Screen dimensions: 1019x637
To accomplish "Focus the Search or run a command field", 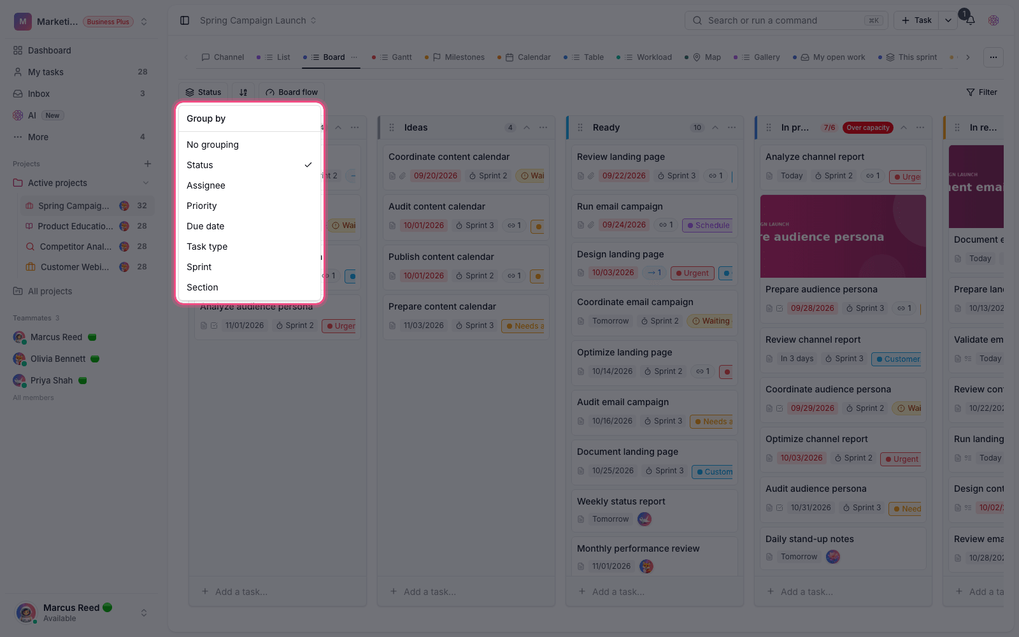I will coord(787,20).
